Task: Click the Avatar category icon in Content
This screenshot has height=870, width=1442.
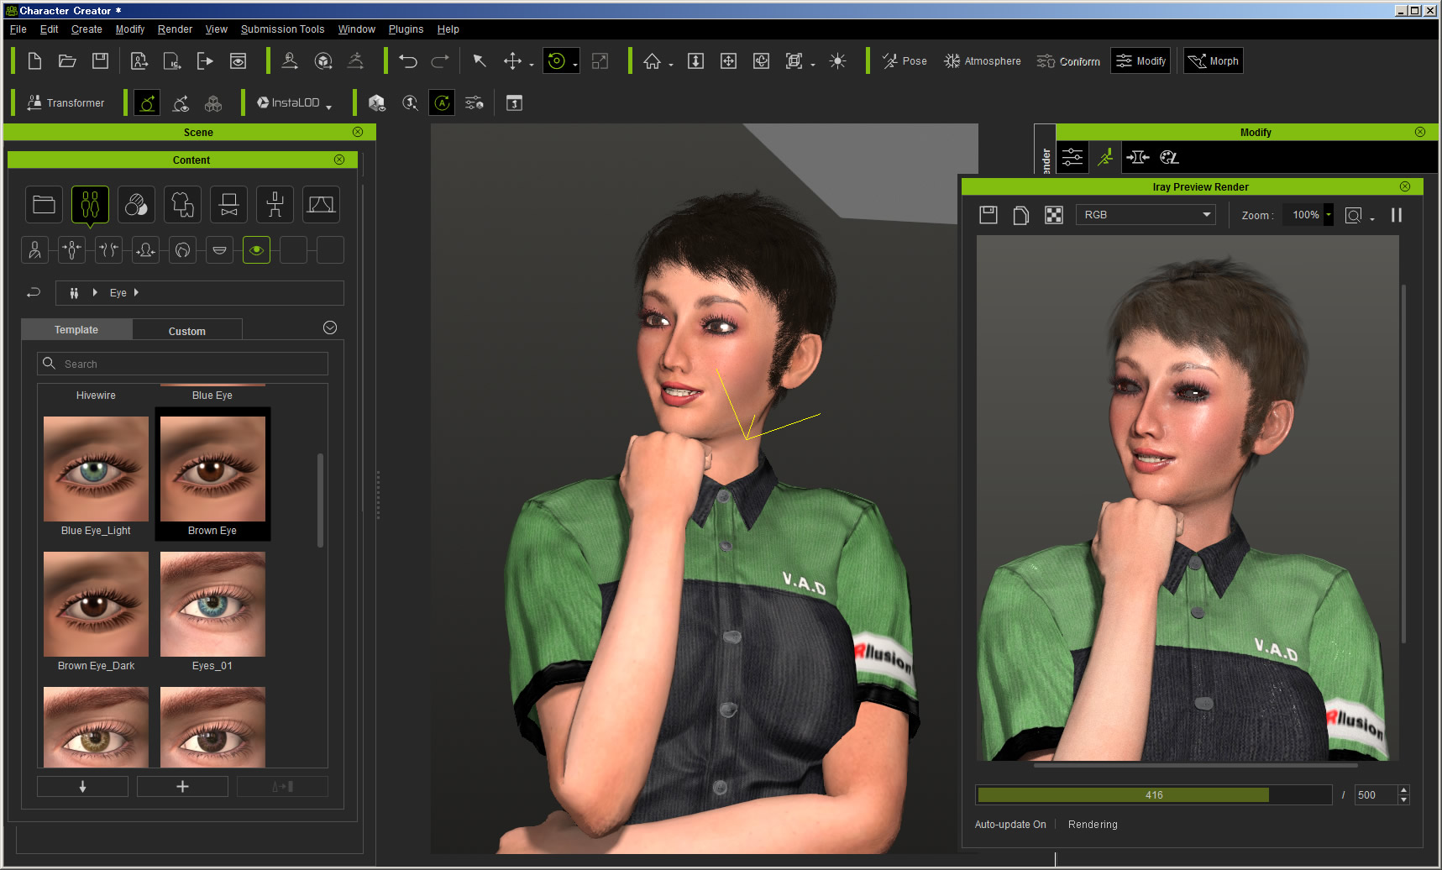Action: 34,250
